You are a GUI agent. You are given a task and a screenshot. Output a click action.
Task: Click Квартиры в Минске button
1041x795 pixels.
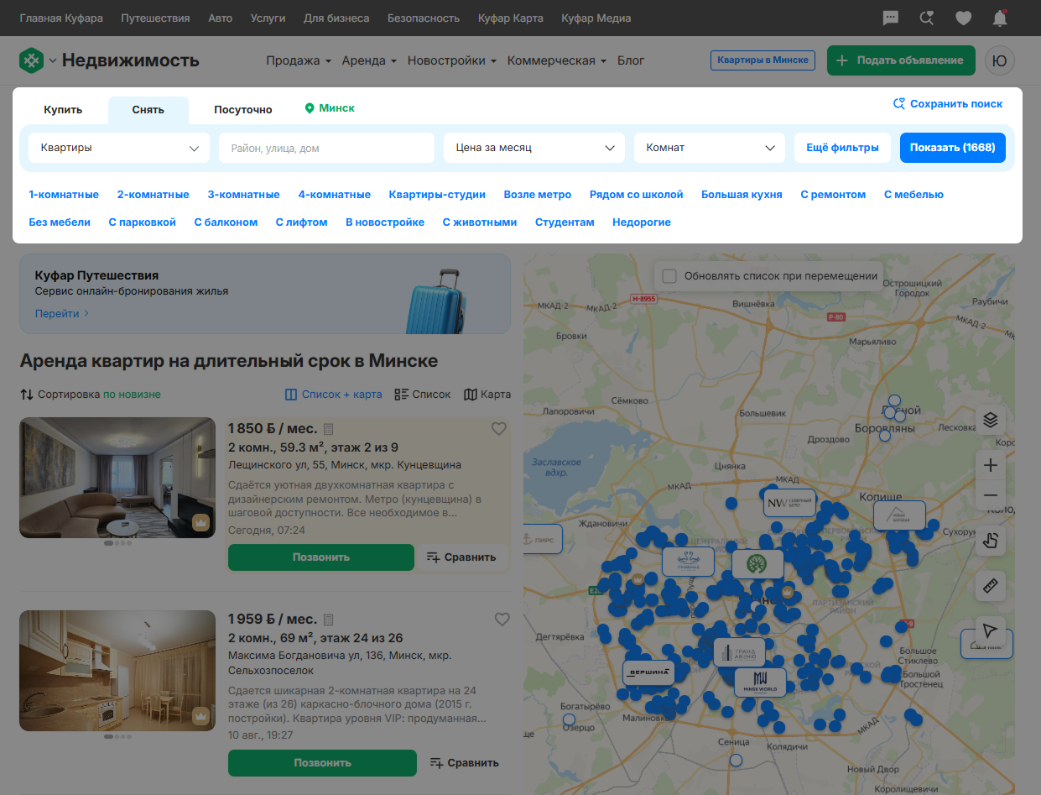(763, 60)
